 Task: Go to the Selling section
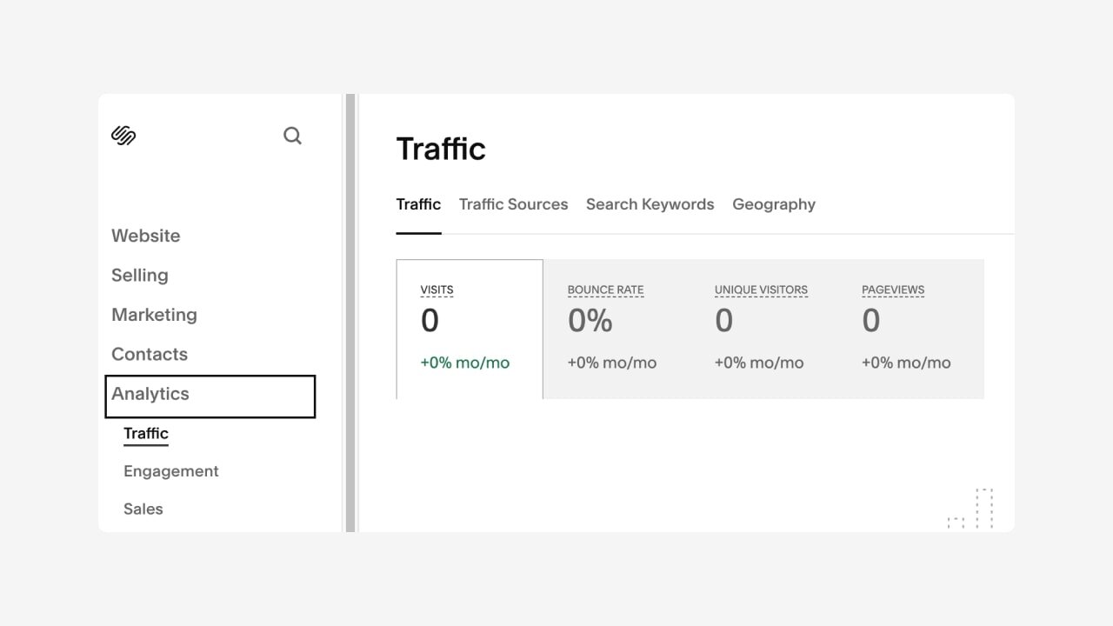tap(140, 275)
